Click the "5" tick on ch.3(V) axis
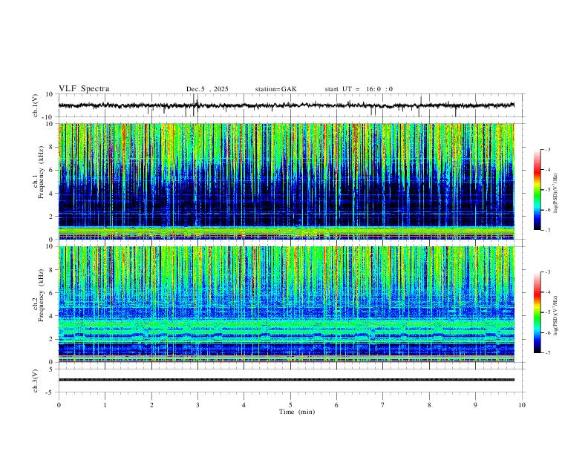Image resolution: width=588 pixels, height=454 pixels. 52,369
